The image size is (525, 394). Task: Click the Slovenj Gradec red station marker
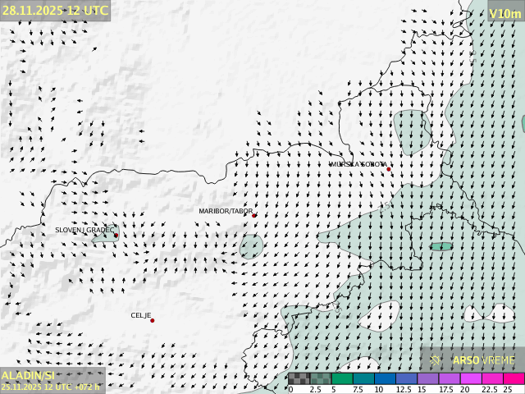[x=116, y=236]
